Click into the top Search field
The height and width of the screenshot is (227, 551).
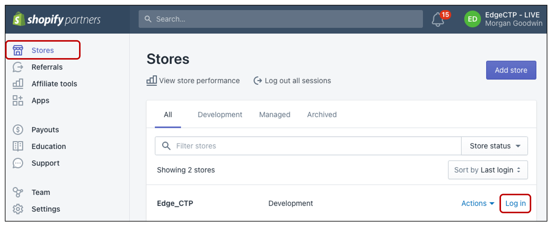[x=281, y=19]
